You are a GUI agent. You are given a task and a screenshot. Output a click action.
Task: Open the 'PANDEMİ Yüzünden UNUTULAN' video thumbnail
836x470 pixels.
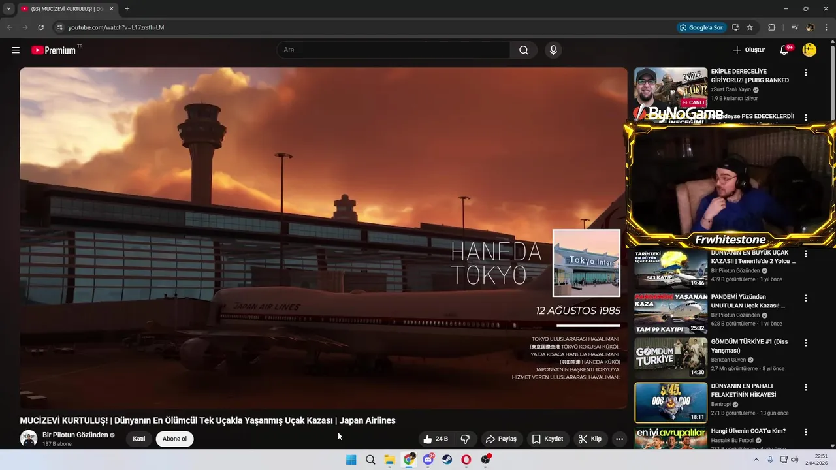pyautogui.click(x=671, y=313)
